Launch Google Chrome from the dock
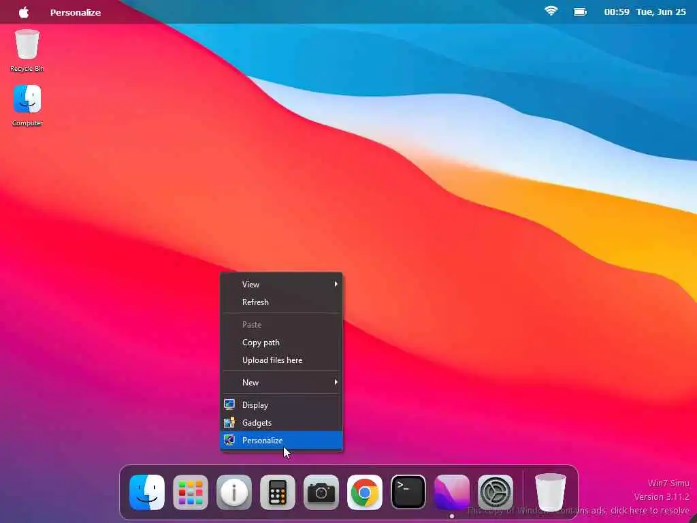The width and height of the screenshot is (697, 523). pyautogui.click(x=365, y=492)
